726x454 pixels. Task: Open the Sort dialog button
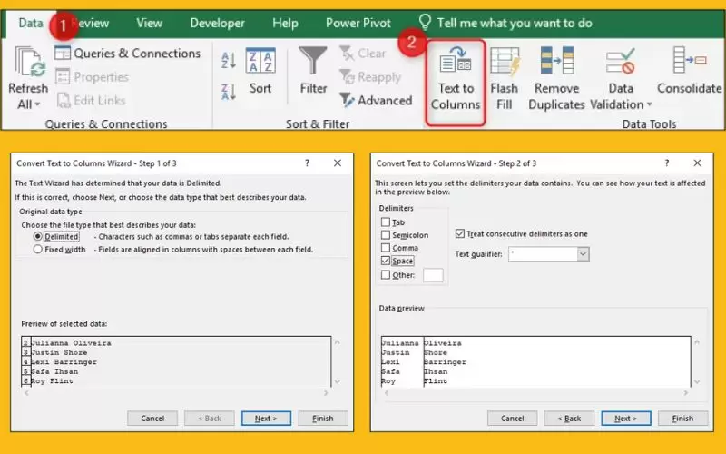(x=260, y=71)
